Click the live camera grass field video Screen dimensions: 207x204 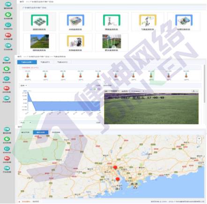(x=151, y=109)
